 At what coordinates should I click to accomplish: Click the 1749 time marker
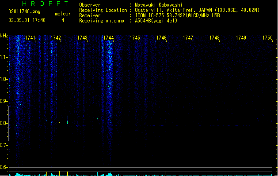(241, 38)
